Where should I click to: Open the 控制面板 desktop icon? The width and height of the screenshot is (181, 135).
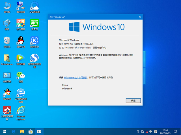7,77
